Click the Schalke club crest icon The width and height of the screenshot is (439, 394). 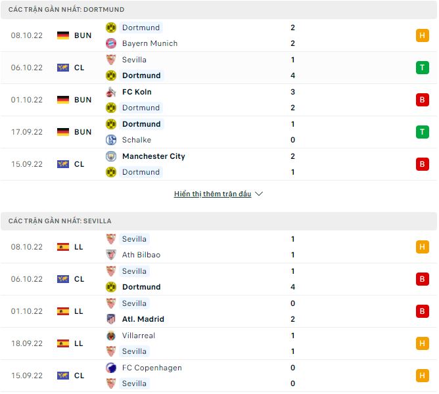pos(110,140)
